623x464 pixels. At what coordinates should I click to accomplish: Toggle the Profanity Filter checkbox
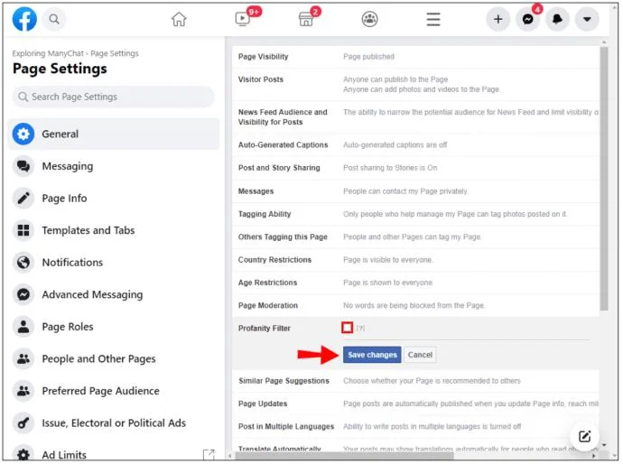(x=347, y=328)
